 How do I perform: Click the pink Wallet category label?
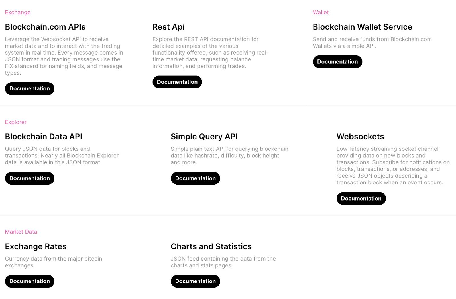coord(321,12)
